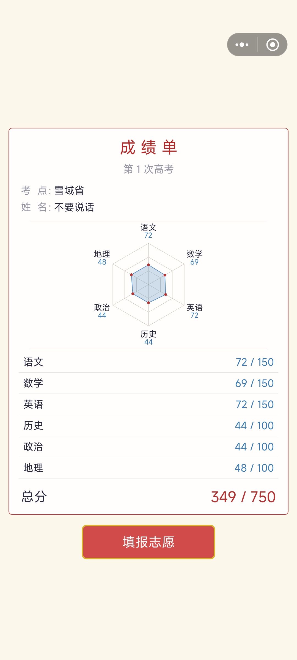297x660 pixels.
Task: Close mini program via circle target icon
Action: [x=273, y=45]
